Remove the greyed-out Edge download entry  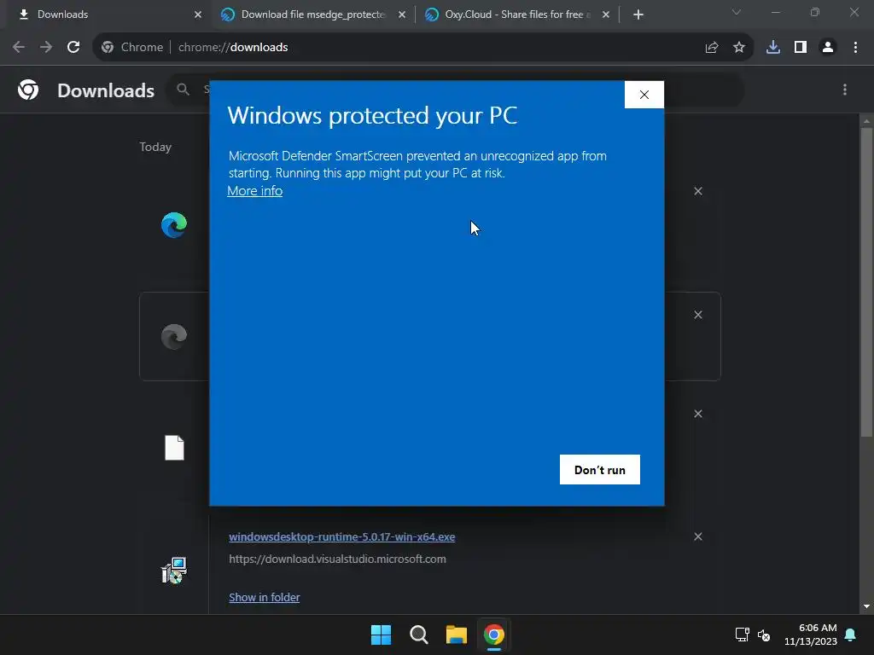[698, 315]
